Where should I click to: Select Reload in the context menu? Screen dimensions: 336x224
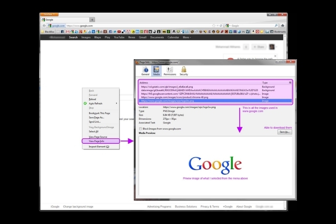click(101, 99)
